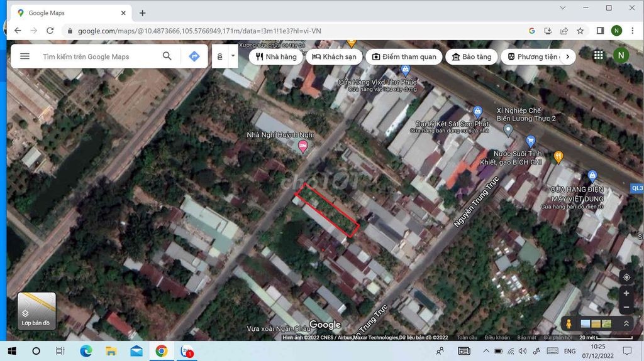Open the Zalo taskbar icon
The height and width of the screenshot is (361, 644).
click(187, 351)
